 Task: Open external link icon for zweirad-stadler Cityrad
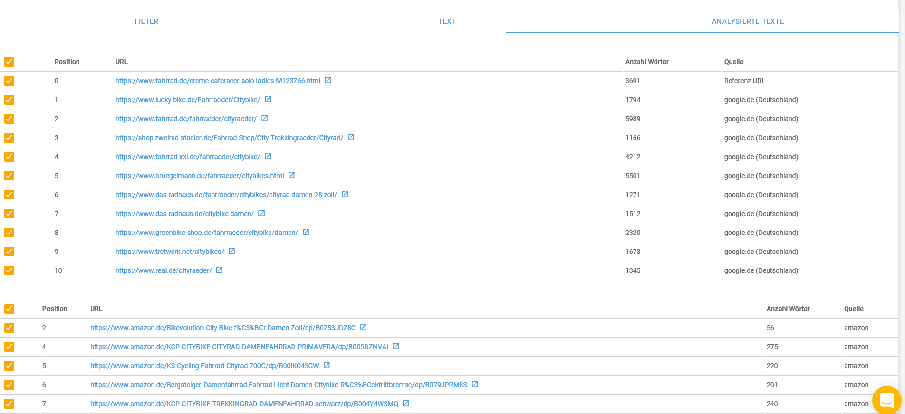[x=351, y=137]
